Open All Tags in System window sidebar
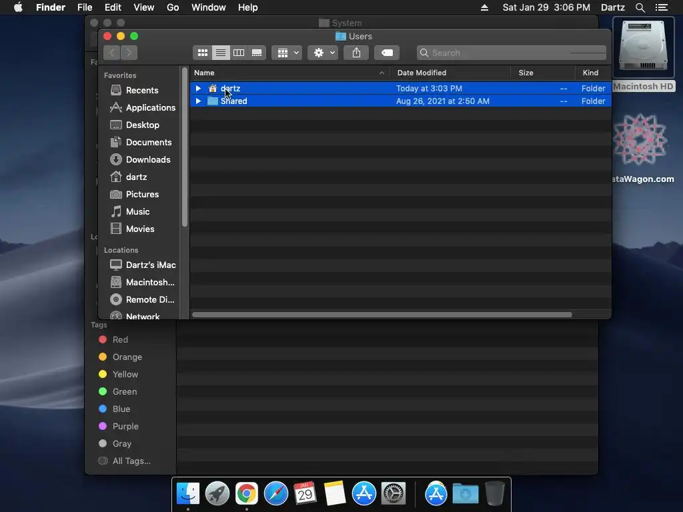683x512 pixels. 124,461
